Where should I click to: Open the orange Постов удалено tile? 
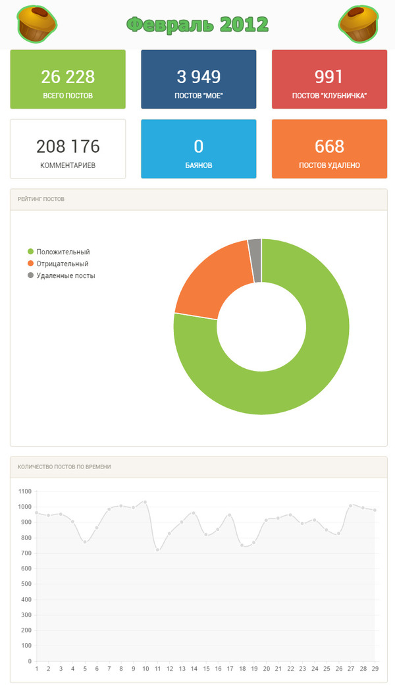click(x=329, y=149)
